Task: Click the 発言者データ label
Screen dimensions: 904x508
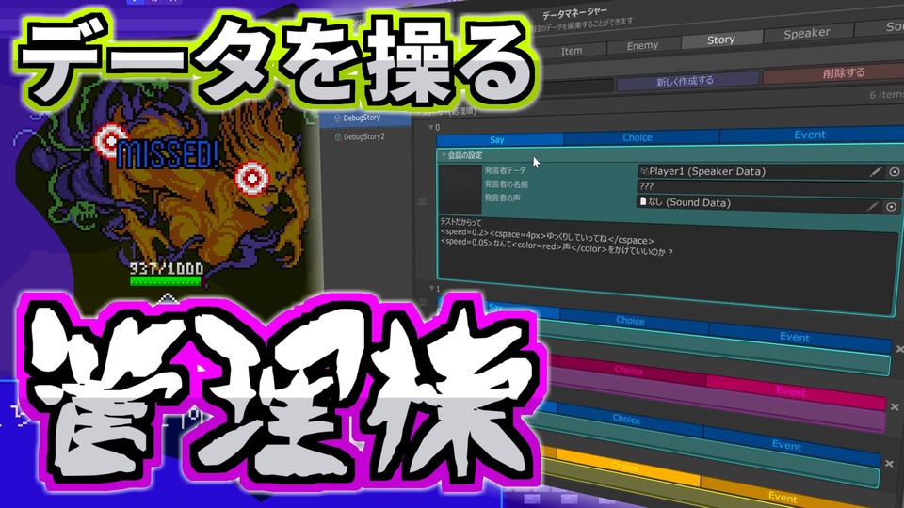Action: click(x=505, y=170)
